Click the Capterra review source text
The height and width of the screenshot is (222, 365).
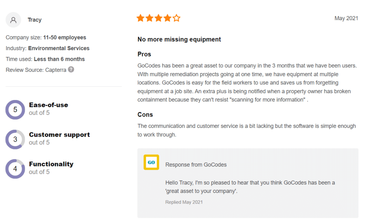56,70
